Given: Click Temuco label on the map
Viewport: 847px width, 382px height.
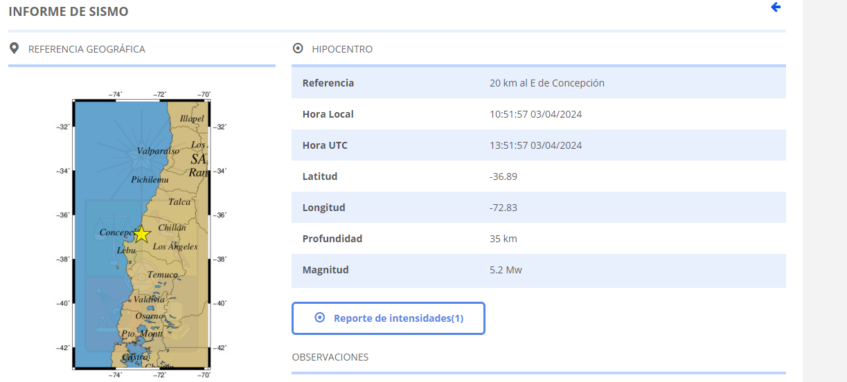Looking at the screenshot, I should point(163,275).
